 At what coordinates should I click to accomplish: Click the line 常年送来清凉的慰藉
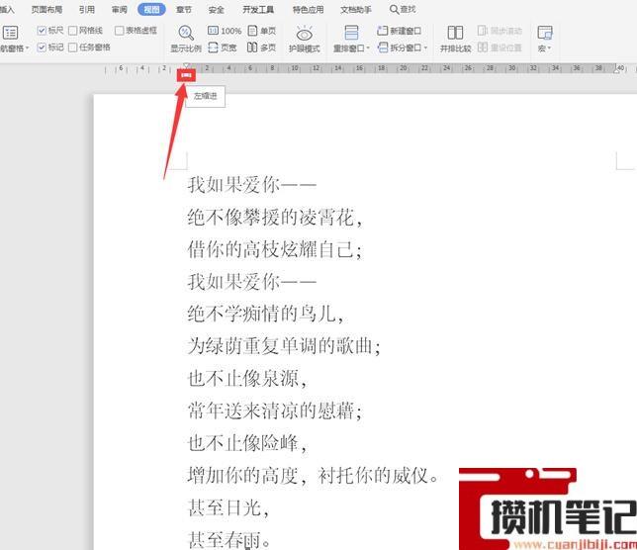pyautogui.click(x=275, y=411)
